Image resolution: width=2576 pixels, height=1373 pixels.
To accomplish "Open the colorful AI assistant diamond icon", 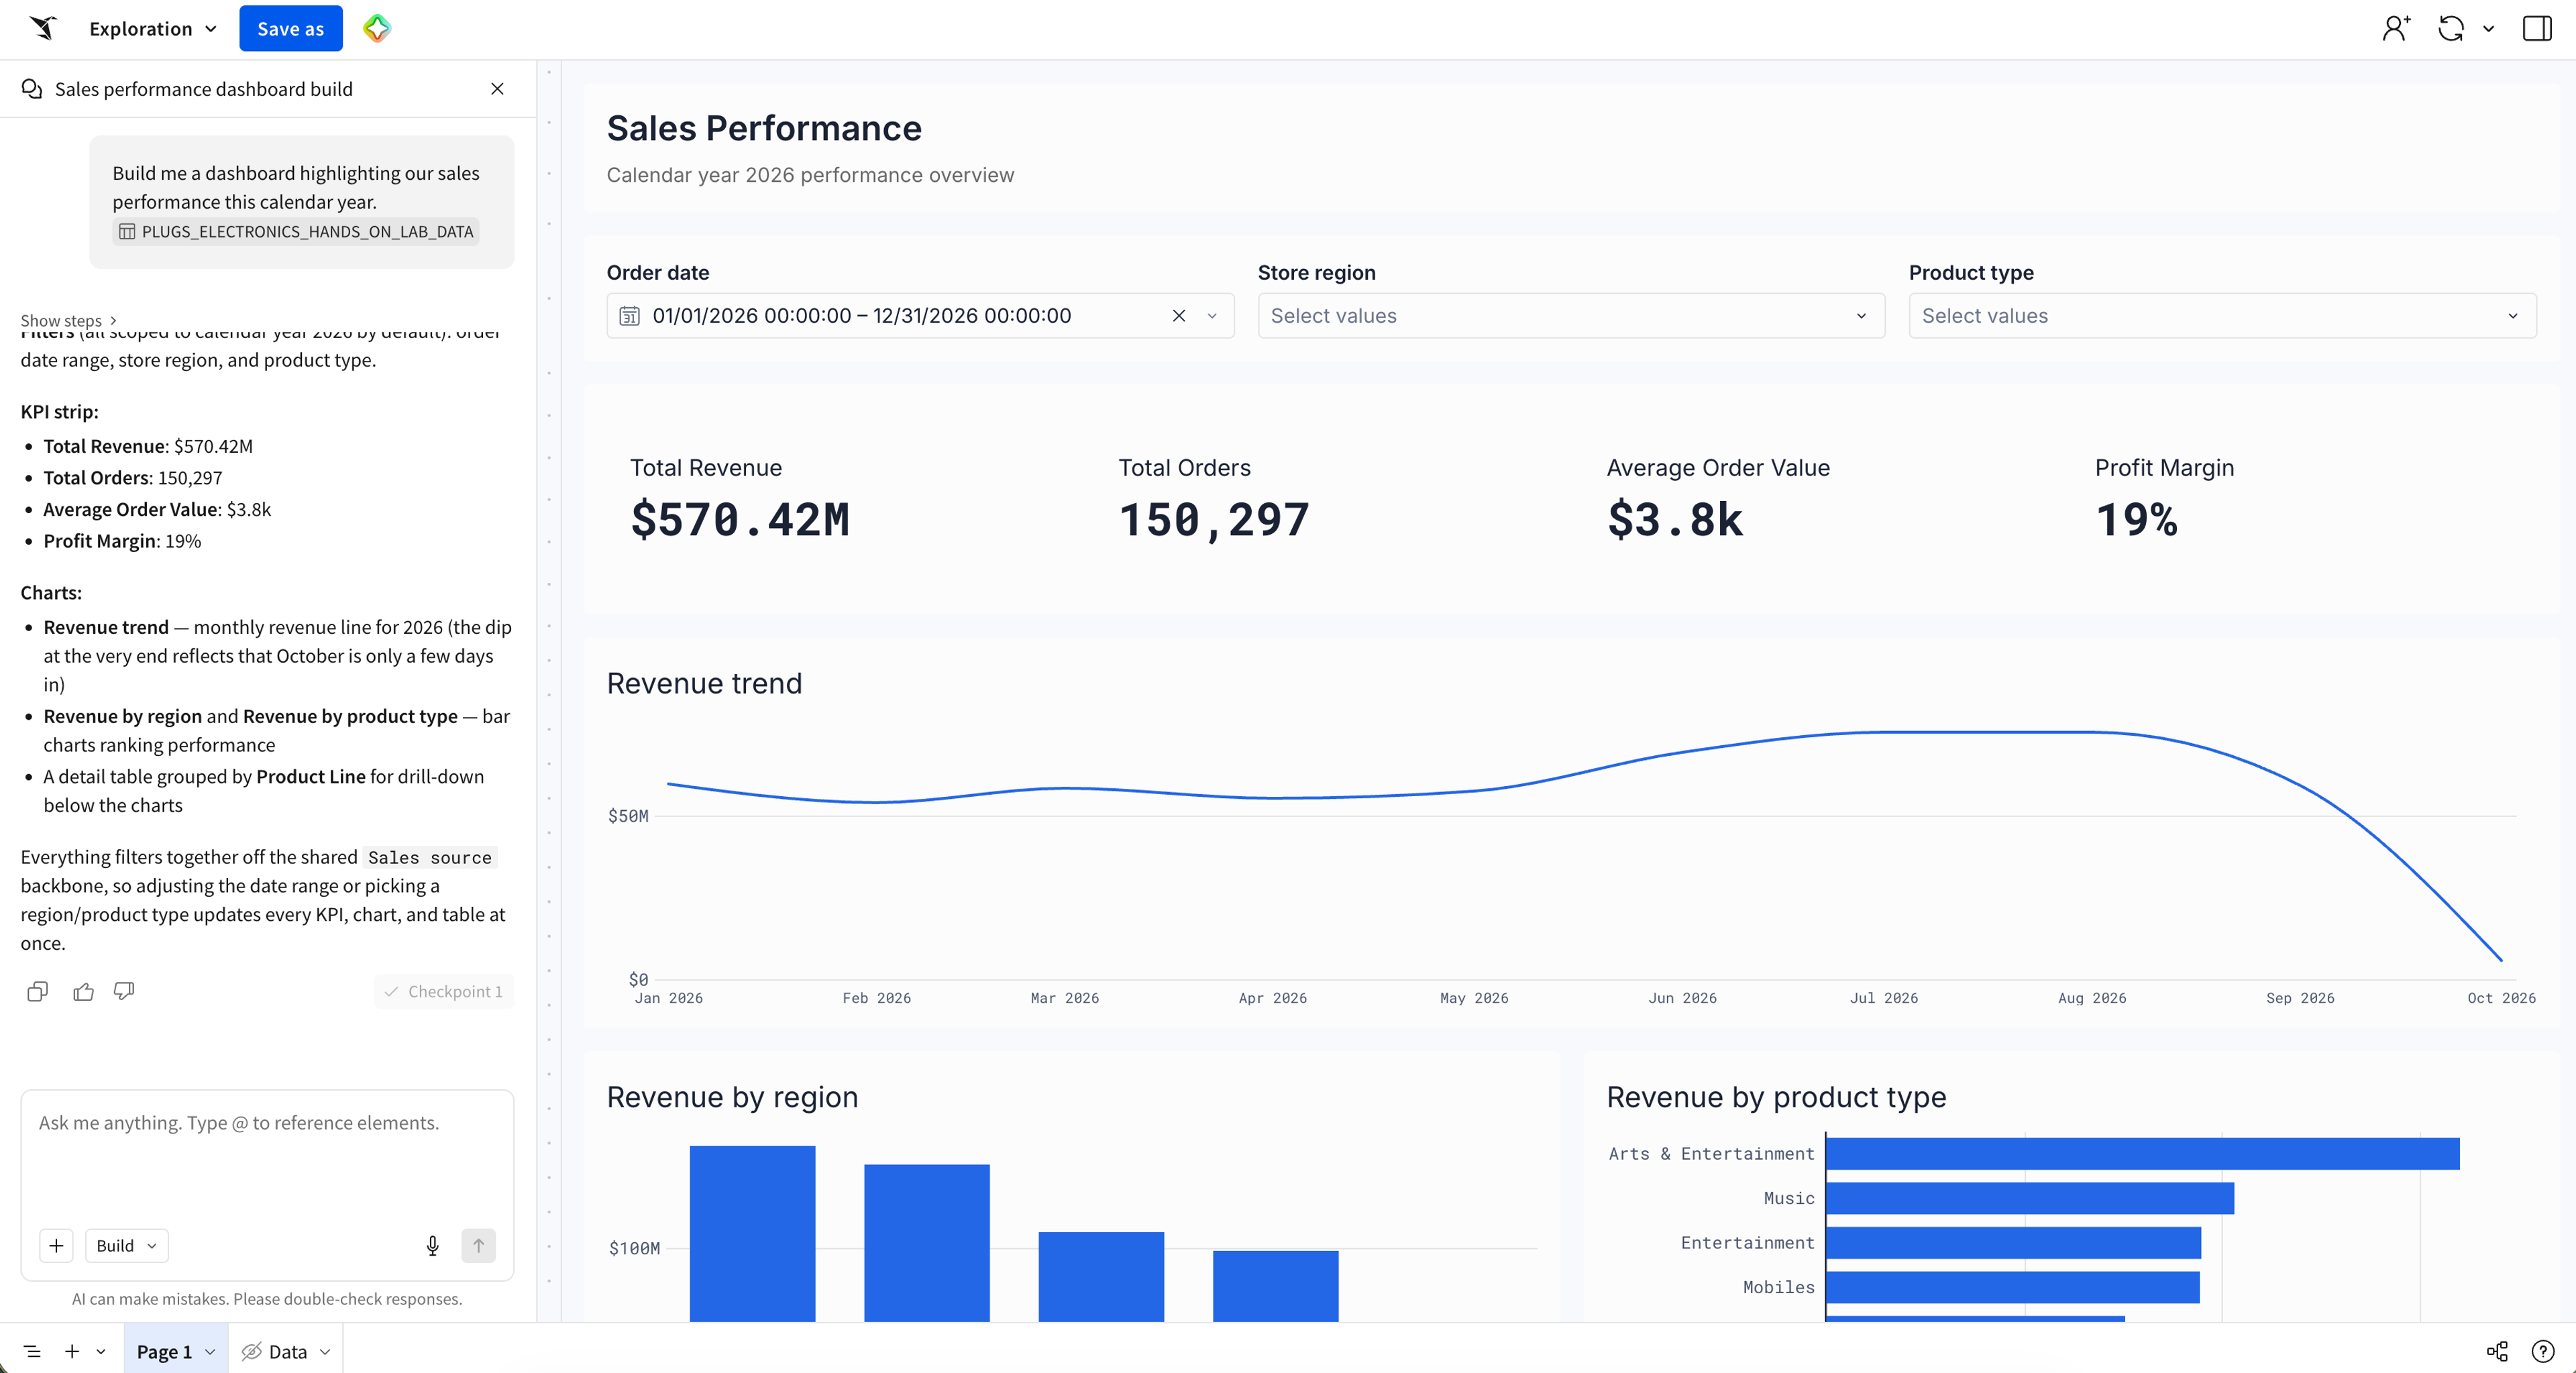I will 377,28.
